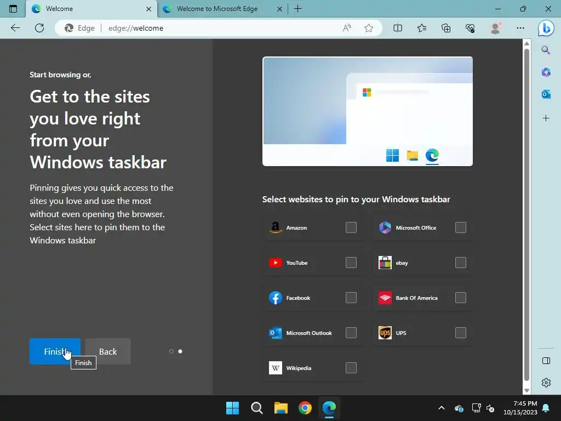
Task: Click scrollbar down arrow
Action: [526, 390]
